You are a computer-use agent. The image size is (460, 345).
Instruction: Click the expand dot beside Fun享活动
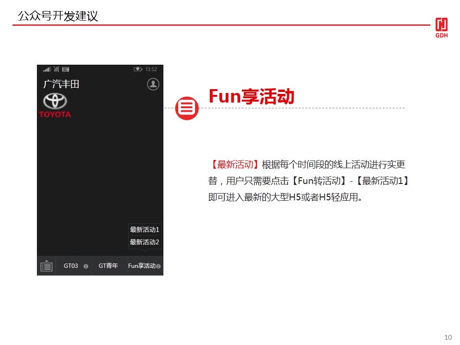click(x=159, y=266)
